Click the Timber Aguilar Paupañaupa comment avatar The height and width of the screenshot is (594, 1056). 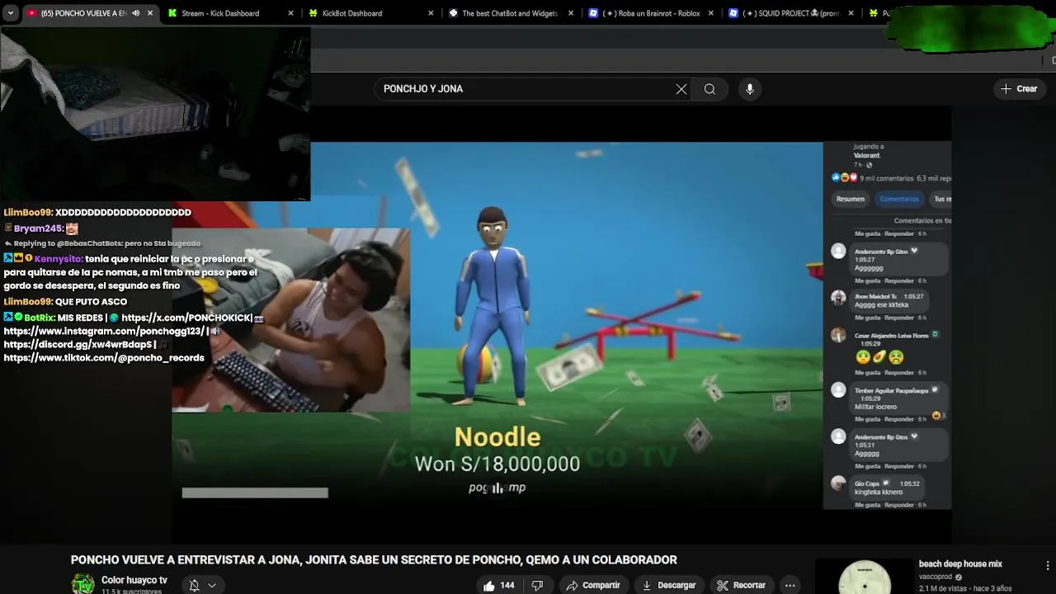click(838, 389)
